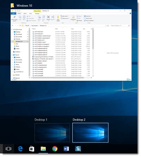The image size is (141, 157).
Task: Open Snagit from the taskbar
Action: point(78,149)
